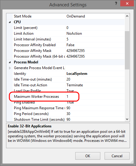Screen dimensions: 136x166
Task: Expand Generate Process Model Event Log entry
Action: coord(10,68)
